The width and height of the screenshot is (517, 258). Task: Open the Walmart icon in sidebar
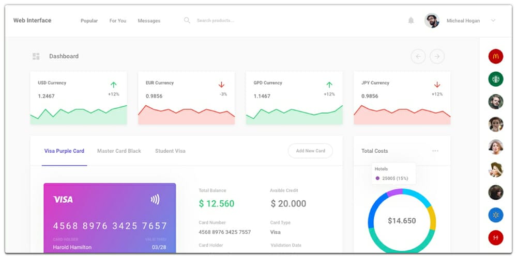click(496, 215)
